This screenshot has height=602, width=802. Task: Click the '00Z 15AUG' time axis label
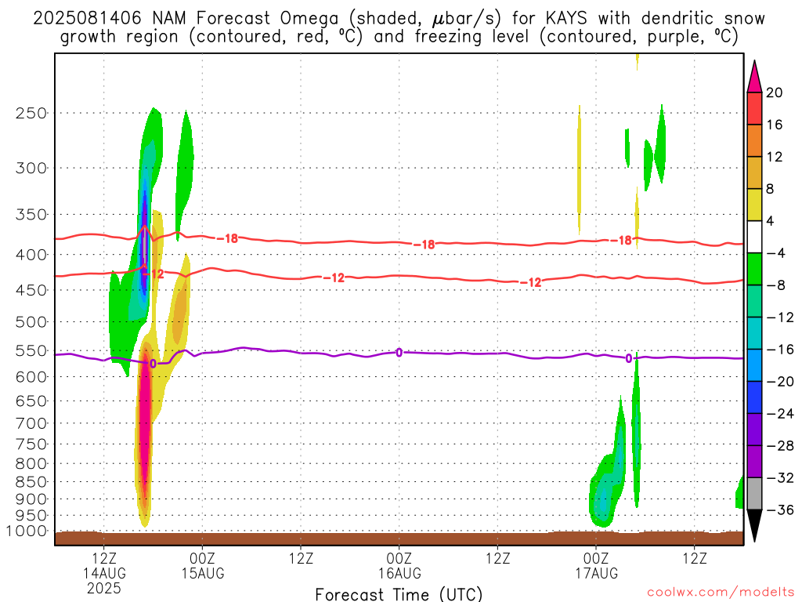203,566
